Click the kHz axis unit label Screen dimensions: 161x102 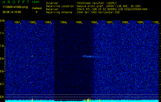point(2,21)
